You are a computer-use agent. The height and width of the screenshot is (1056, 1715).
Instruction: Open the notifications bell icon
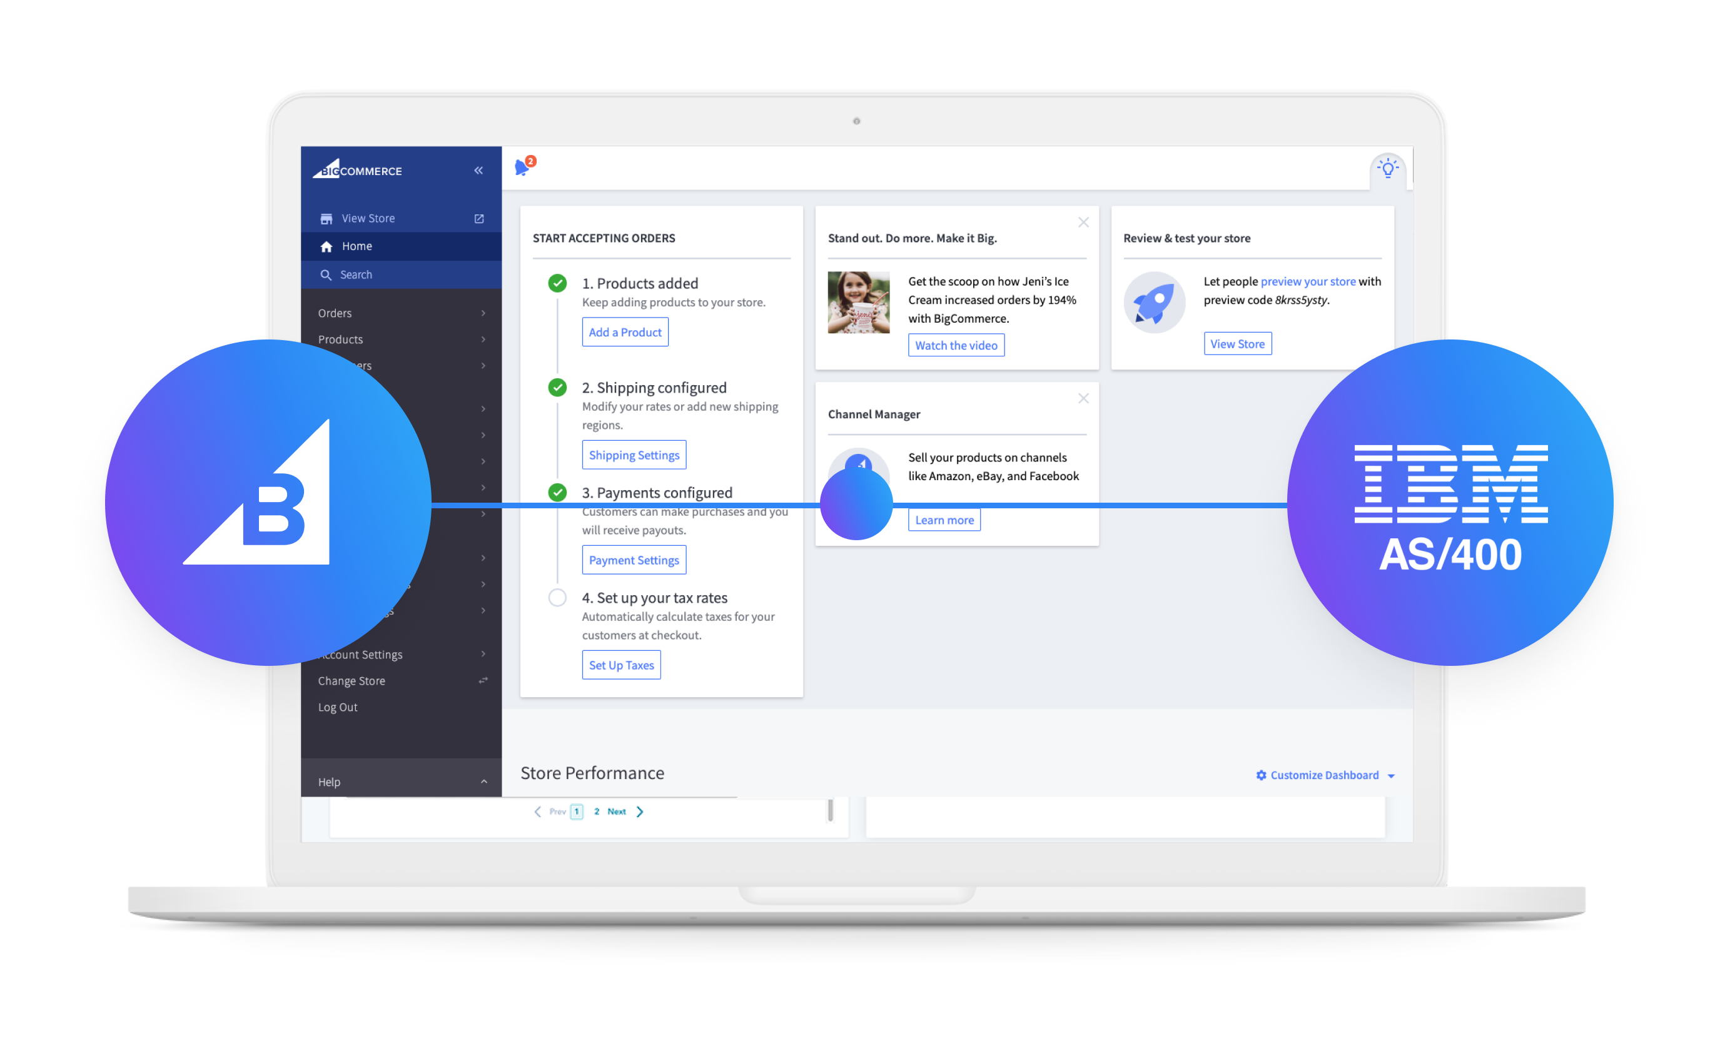pos(522,168)
